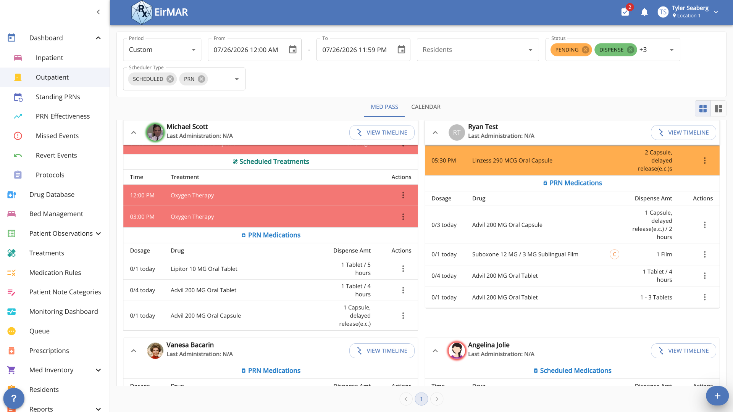
Task: Collapse the sidebar with the left arrow
Action: pyautogui.click(x=98, y=12)
